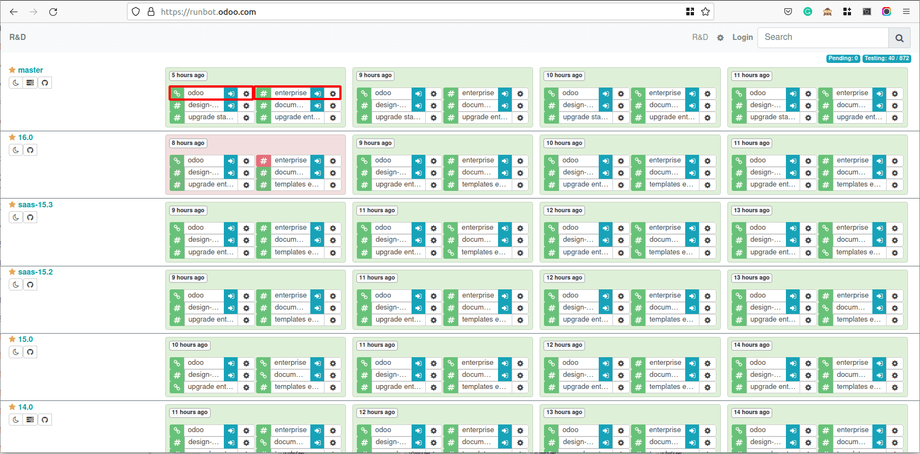Viewport: 920px width, 454px height.
Task: Open the server list icon under master branch
Action: point(30,83)
